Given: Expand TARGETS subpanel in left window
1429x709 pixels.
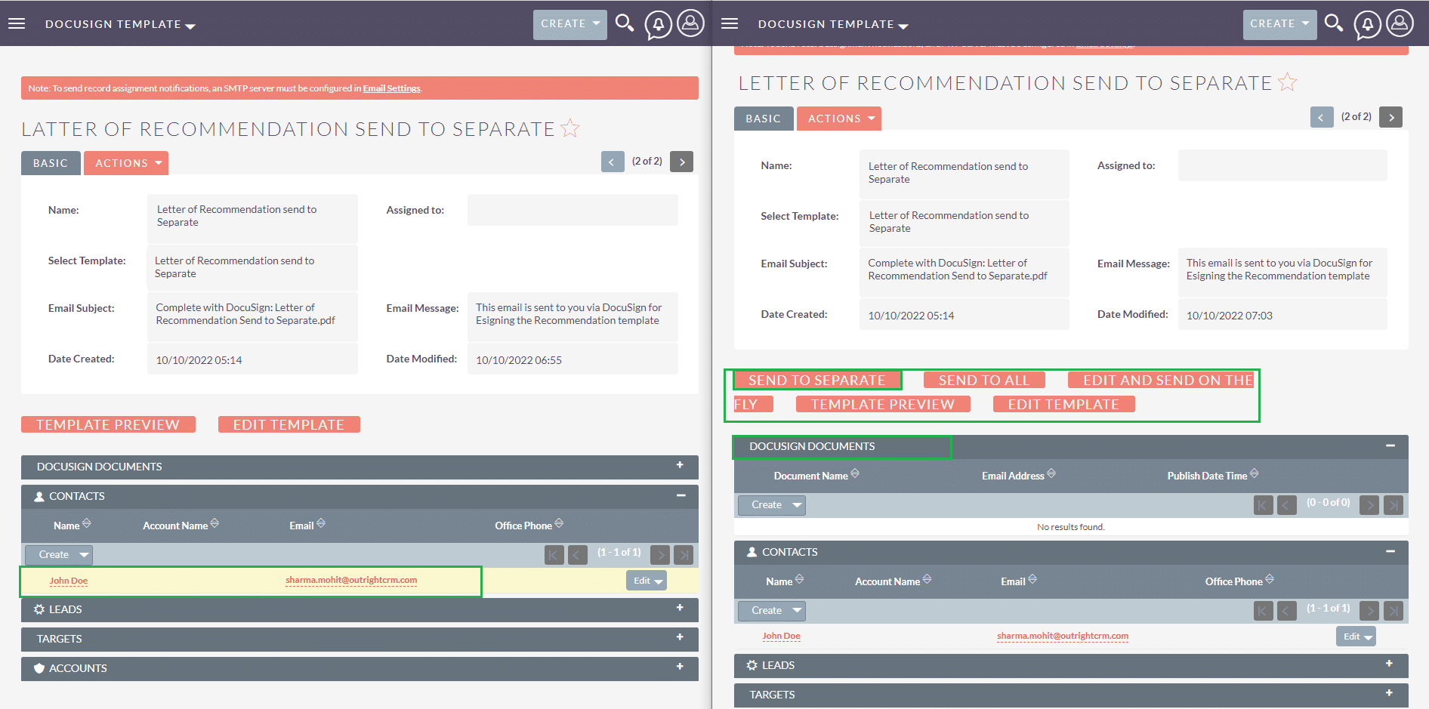Looking at the screenshot, I should click(680, 637).
